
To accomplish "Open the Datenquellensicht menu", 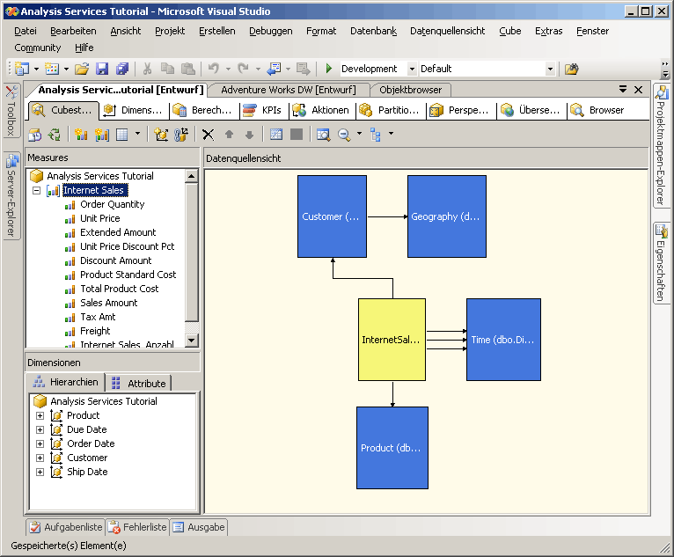I will click(447, 31).
